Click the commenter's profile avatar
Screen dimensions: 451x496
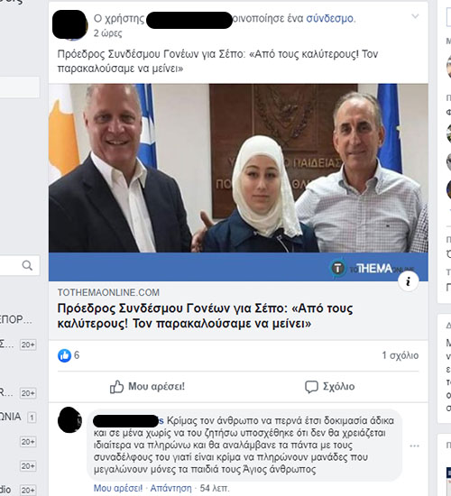70,420
